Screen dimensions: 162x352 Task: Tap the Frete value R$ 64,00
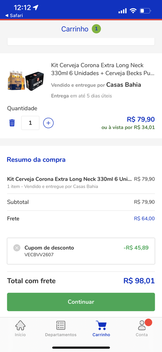145,218
